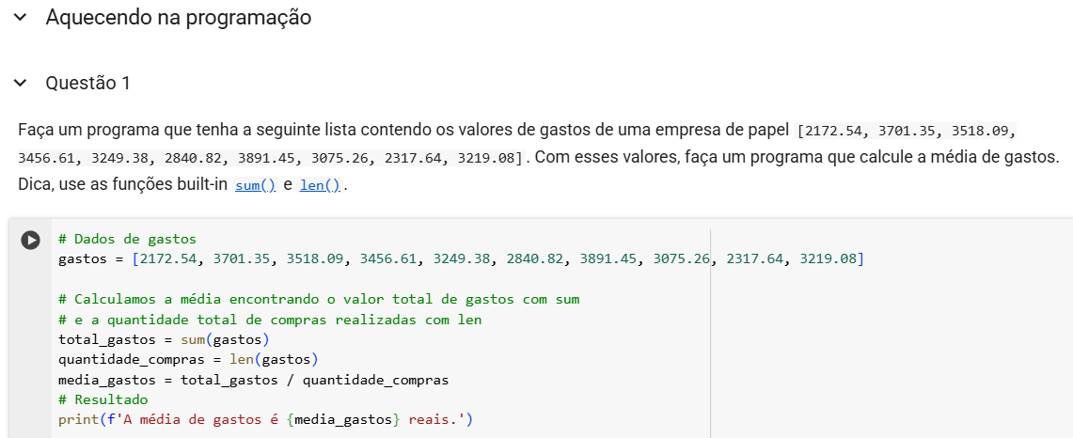Click value 3219.08 in the code list
Viewport: 1073px width, 438px height.
[828, 259]
